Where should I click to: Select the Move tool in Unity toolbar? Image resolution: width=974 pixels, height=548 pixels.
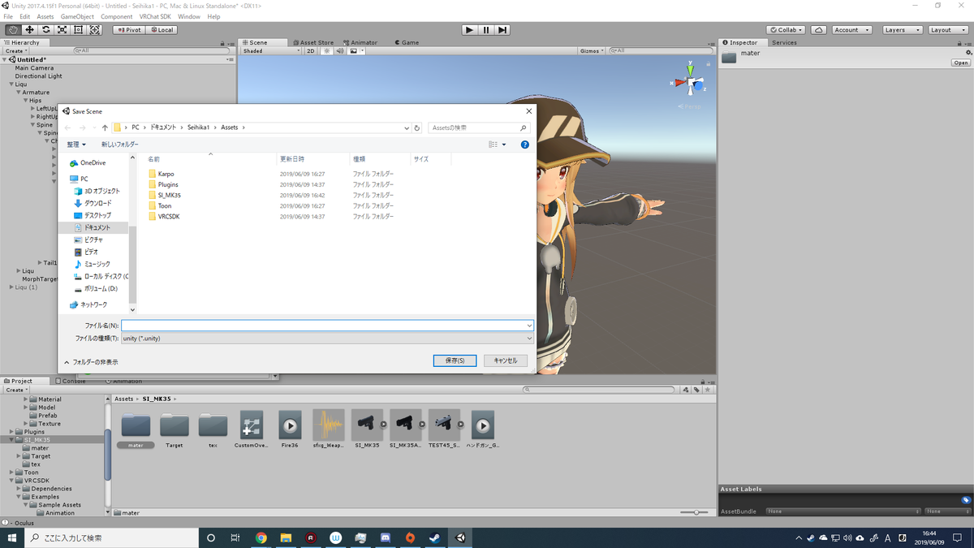(29, 30)
